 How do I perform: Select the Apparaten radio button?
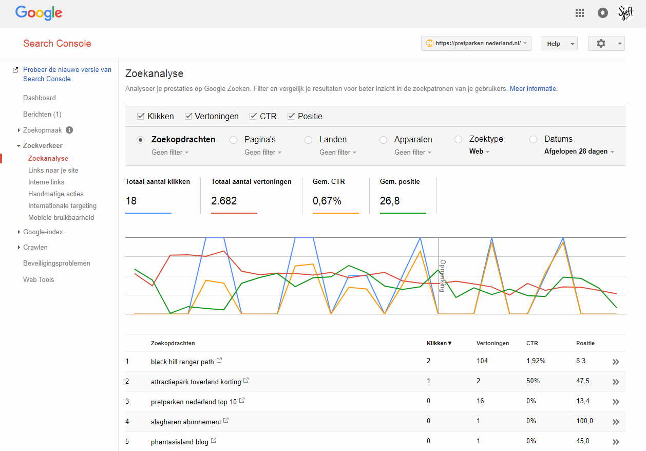[383, 140]
